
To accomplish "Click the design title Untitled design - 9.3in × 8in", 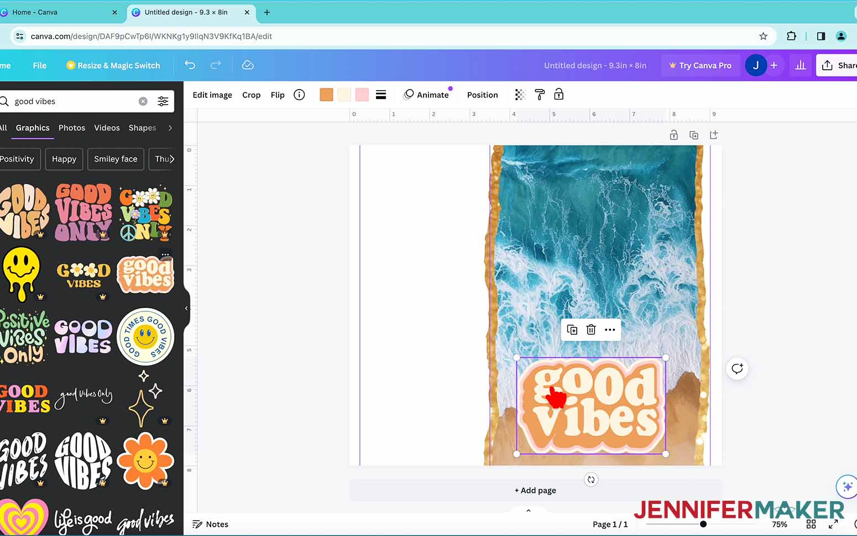I will pos(595,65).
